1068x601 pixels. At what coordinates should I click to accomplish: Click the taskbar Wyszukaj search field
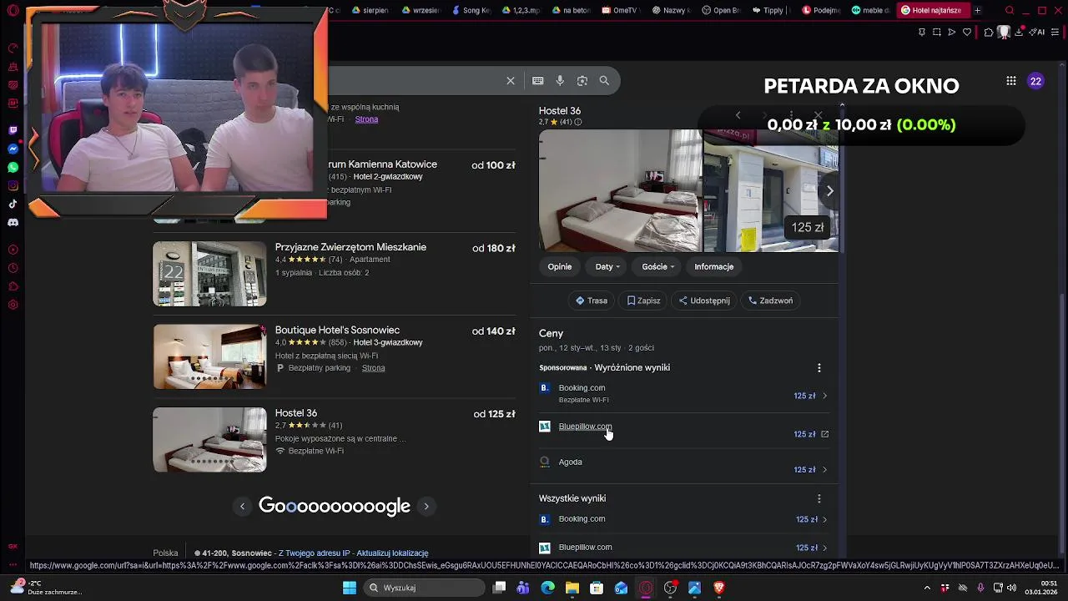(424, 588)
